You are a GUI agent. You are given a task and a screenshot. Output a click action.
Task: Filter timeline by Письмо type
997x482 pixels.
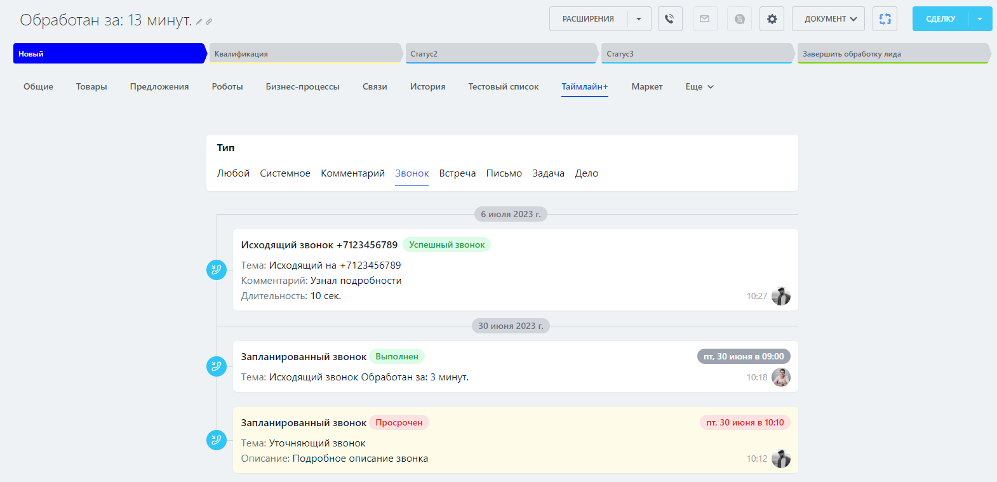504,173
